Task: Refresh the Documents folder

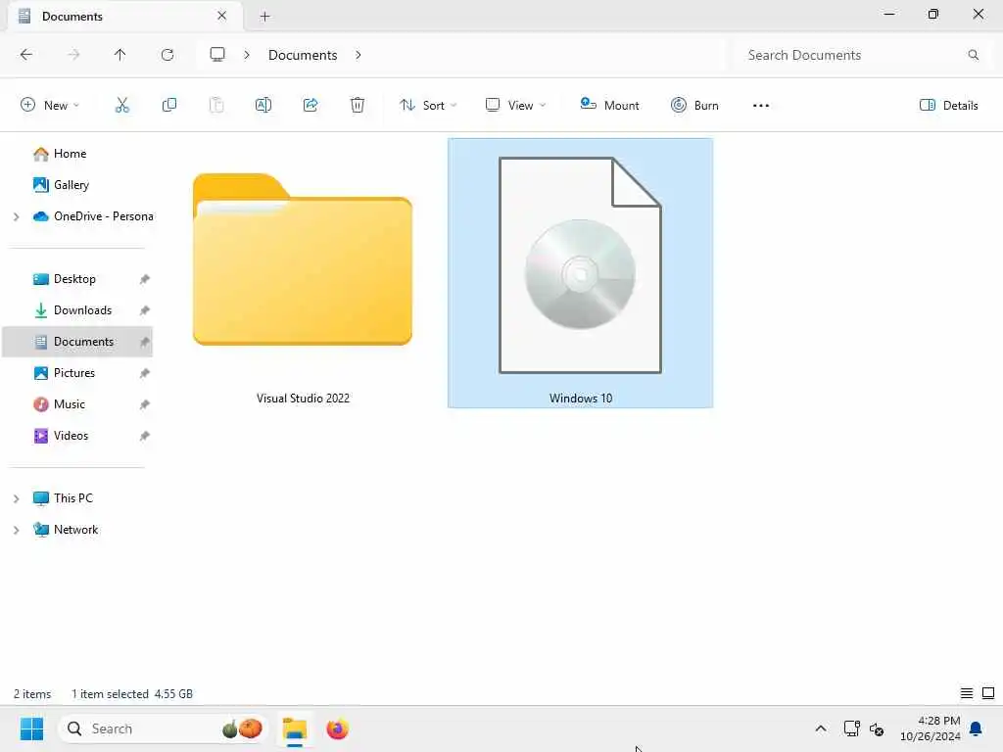Action: [x=167, y=55]
